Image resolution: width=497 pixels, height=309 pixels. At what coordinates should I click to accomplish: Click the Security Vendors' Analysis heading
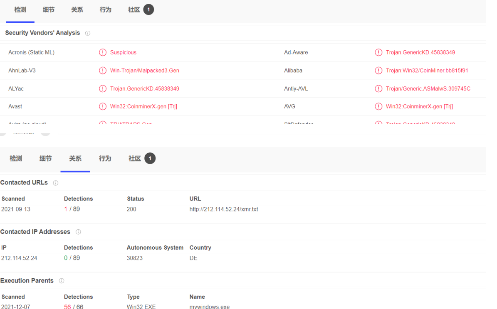(42, 33)
